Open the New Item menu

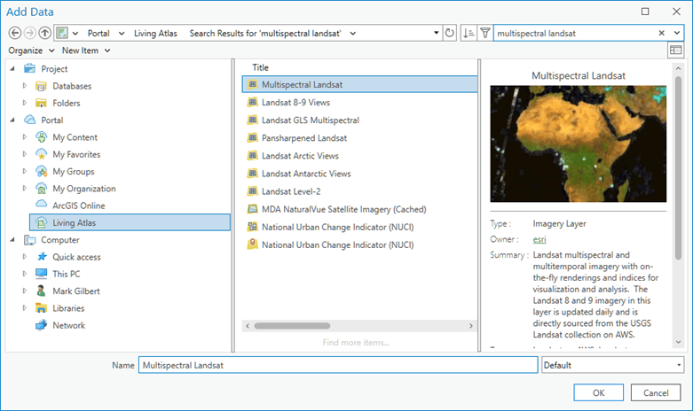click(86, 50)
